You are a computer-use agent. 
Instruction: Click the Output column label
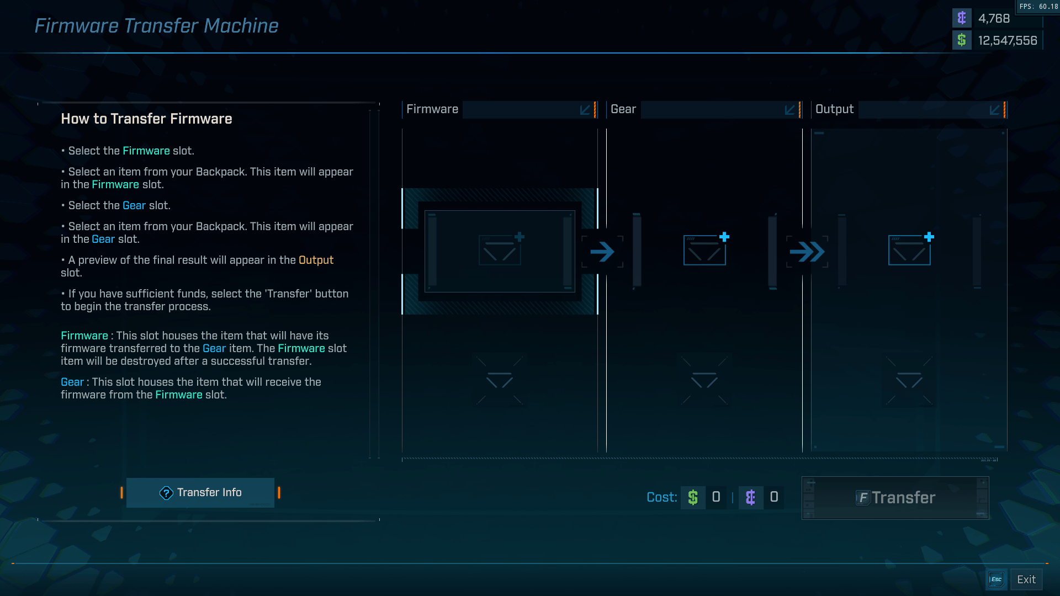(x=835, y=109)
